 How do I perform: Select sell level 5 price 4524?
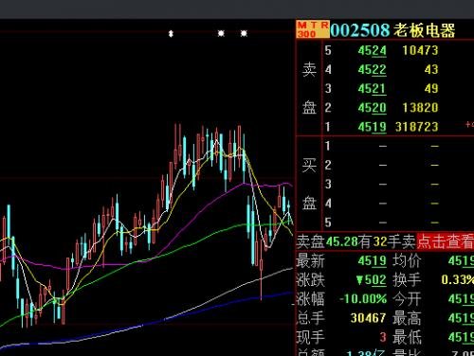point(373,50)
